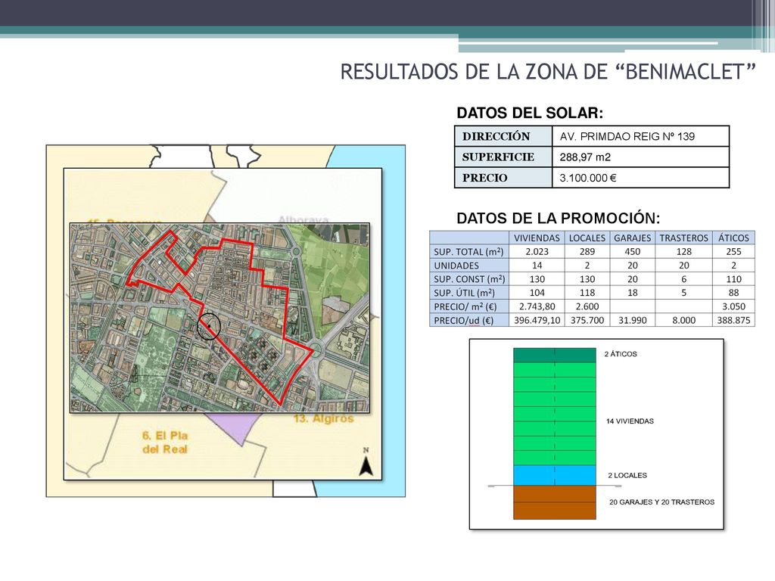Click the blue locales block in the diagram
The image size is (775, 581).
555,475
